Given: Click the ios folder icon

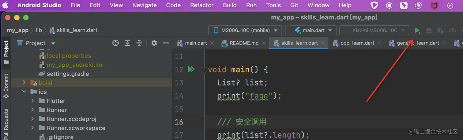Looking at the screenshot, I should pyautogui.click(x=34, y=92).
